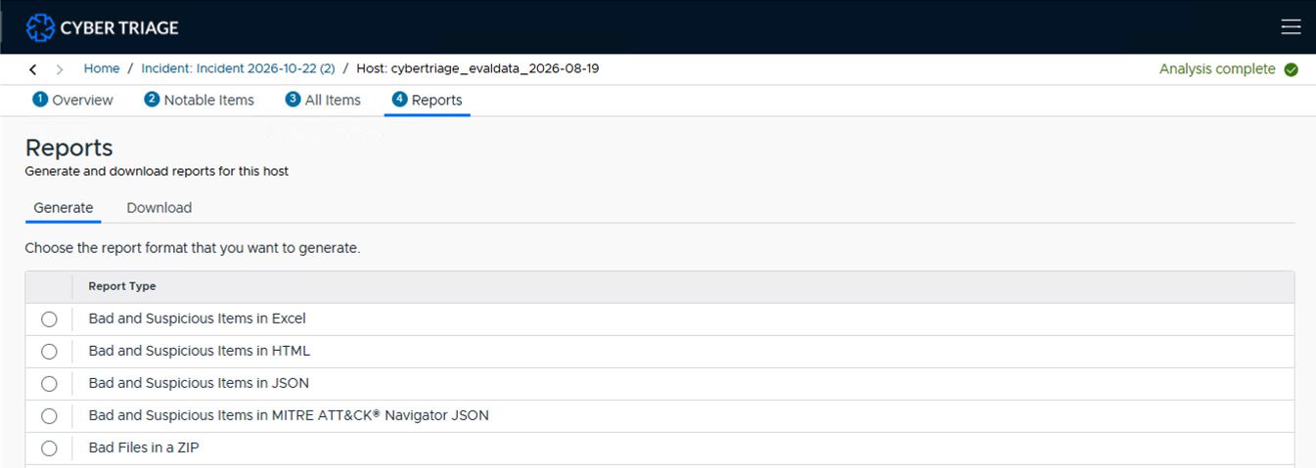Select Bad and Suspicious Items in JSON radio
The height and width of the screenshot is (468, 1316).
[49, 383]
